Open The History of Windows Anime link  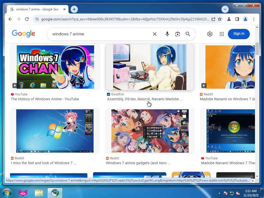(45, 99)
